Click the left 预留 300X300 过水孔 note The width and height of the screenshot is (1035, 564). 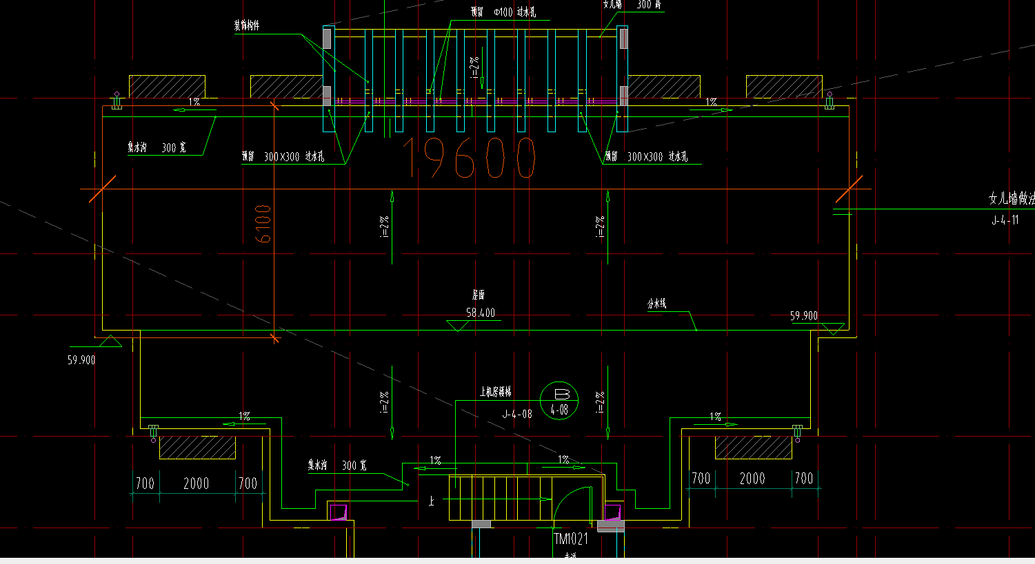(x=283, y=157)
